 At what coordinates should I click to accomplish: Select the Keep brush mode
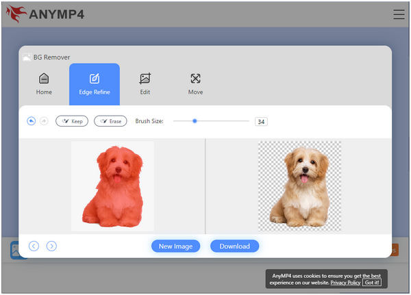click(72, 121)
